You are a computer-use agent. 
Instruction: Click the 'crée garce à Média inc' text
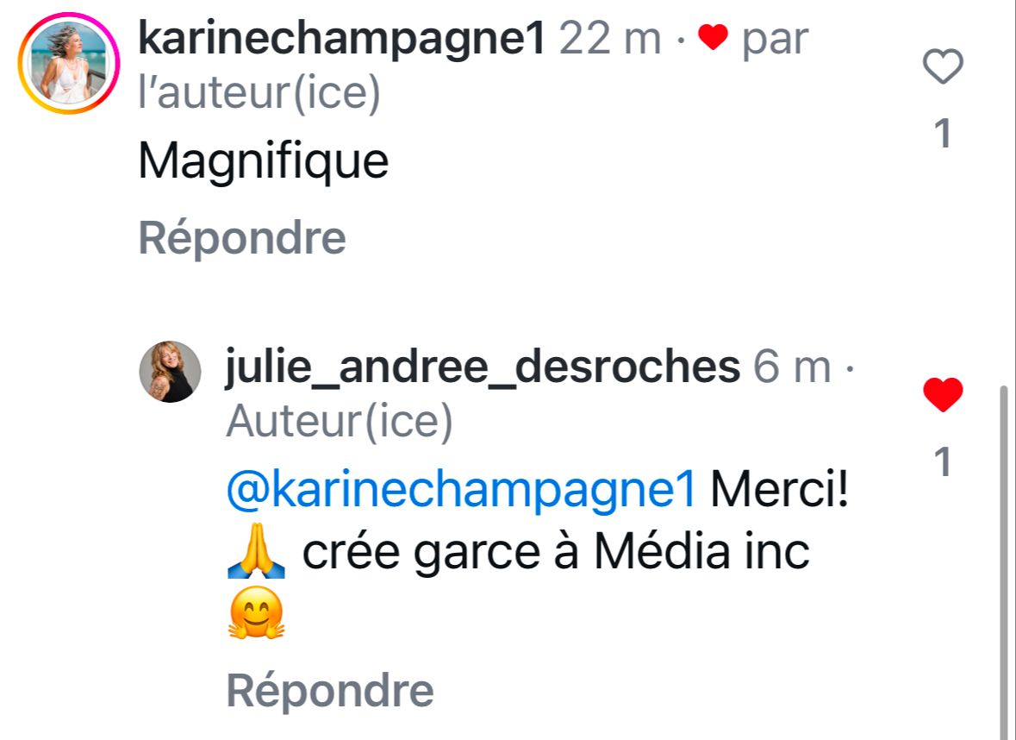(x=556, y=555)
